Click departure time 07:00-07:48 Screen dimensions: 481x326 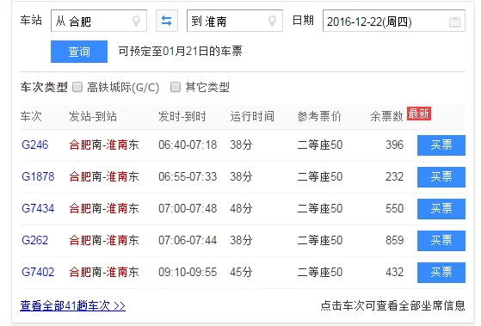coord(188,208)
